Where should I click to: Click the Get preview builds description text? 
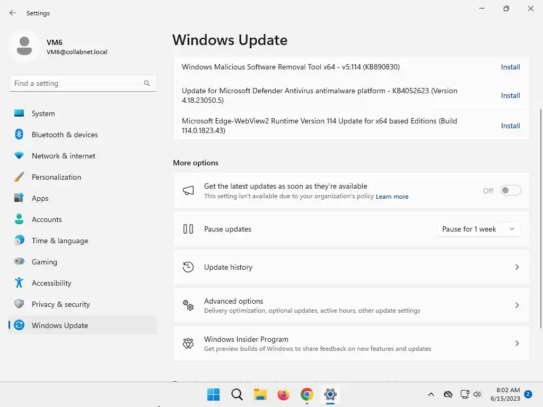pyautogui.click(x=318, y=349)
